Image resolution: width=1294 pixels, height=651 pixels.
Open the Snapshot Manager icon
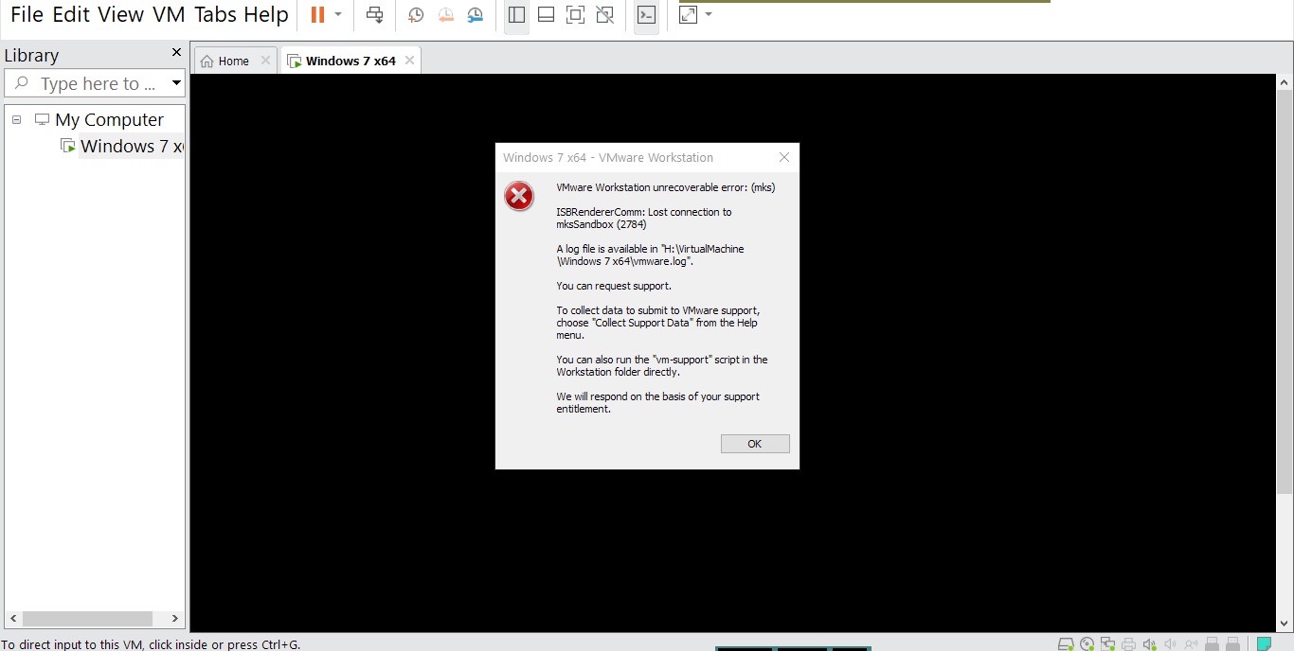[x=475, y=15]
